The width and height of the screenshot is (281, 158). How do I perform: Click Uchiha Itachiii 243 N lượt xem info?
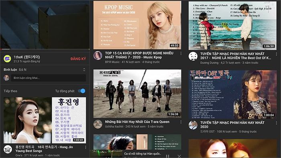coord(134,126)
